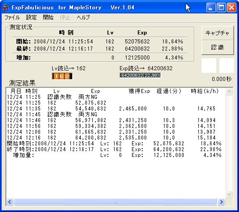Click the 経過(分) column header
239x212 pixels.
pos(169,91)
